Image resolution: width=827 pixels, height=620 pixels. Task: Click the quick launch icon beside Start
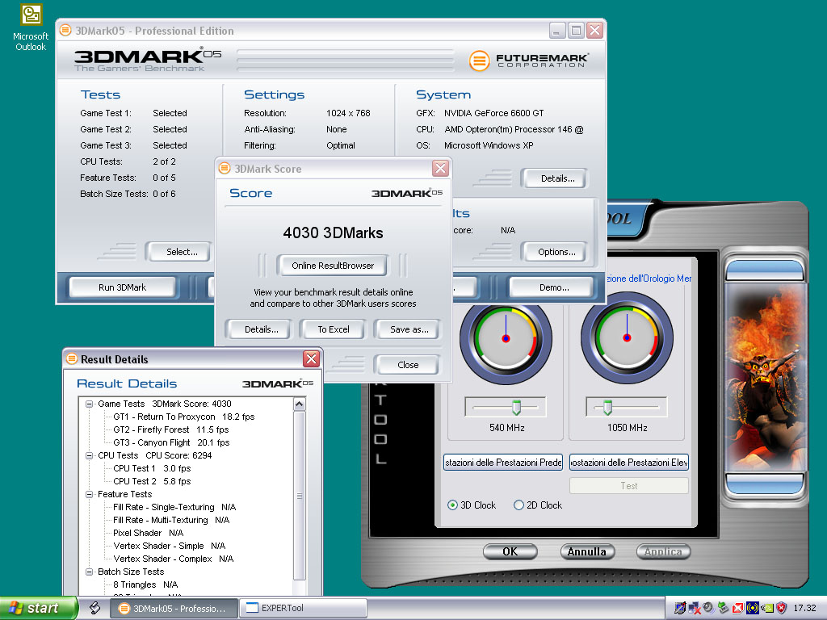(x=94, y=608)
